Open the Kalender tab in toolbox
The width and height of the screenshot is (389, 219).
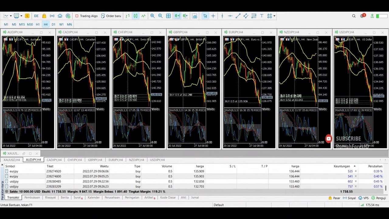(94, 198)
